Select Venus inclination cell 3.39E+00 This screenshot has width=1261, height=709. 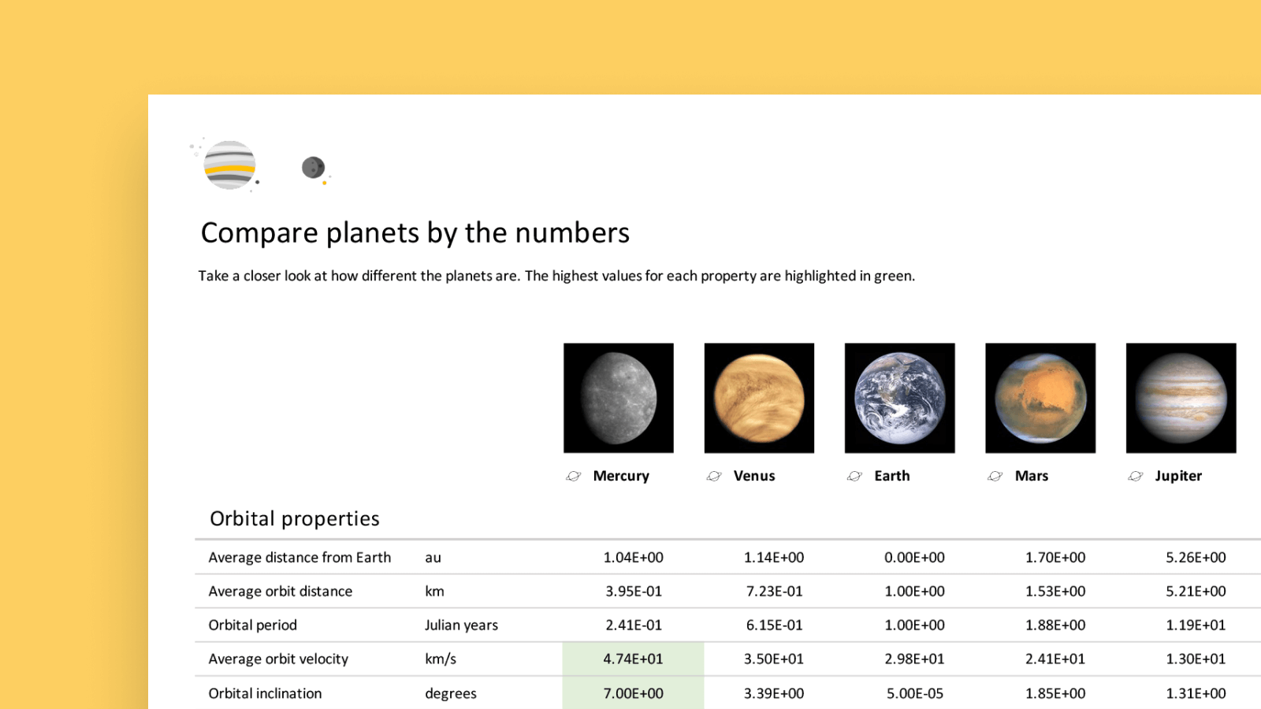coord(774,693)
